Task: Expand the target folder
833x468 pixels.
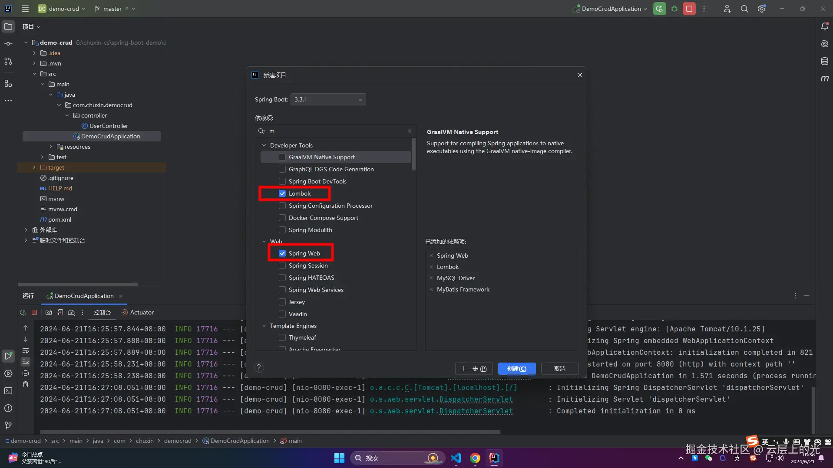Action: coord(34,167)
